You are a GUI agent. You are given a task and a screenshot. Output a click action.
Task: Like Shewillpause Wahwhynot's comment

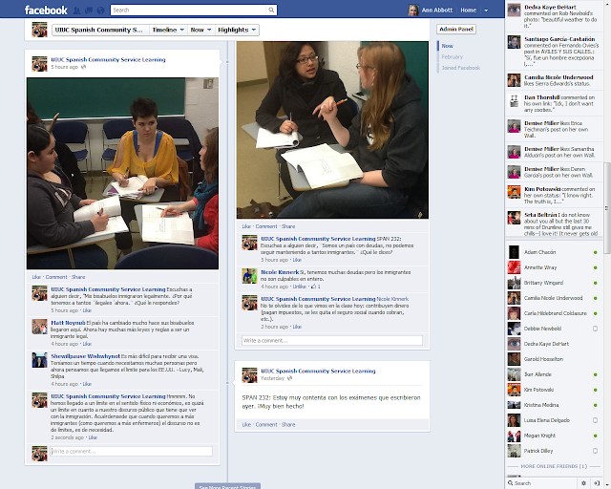click(87, 384)
